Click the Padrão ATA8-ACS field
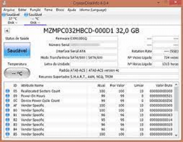Image resolution: width=183 pixels, height=142 pixels. click(x=124, y=70)
